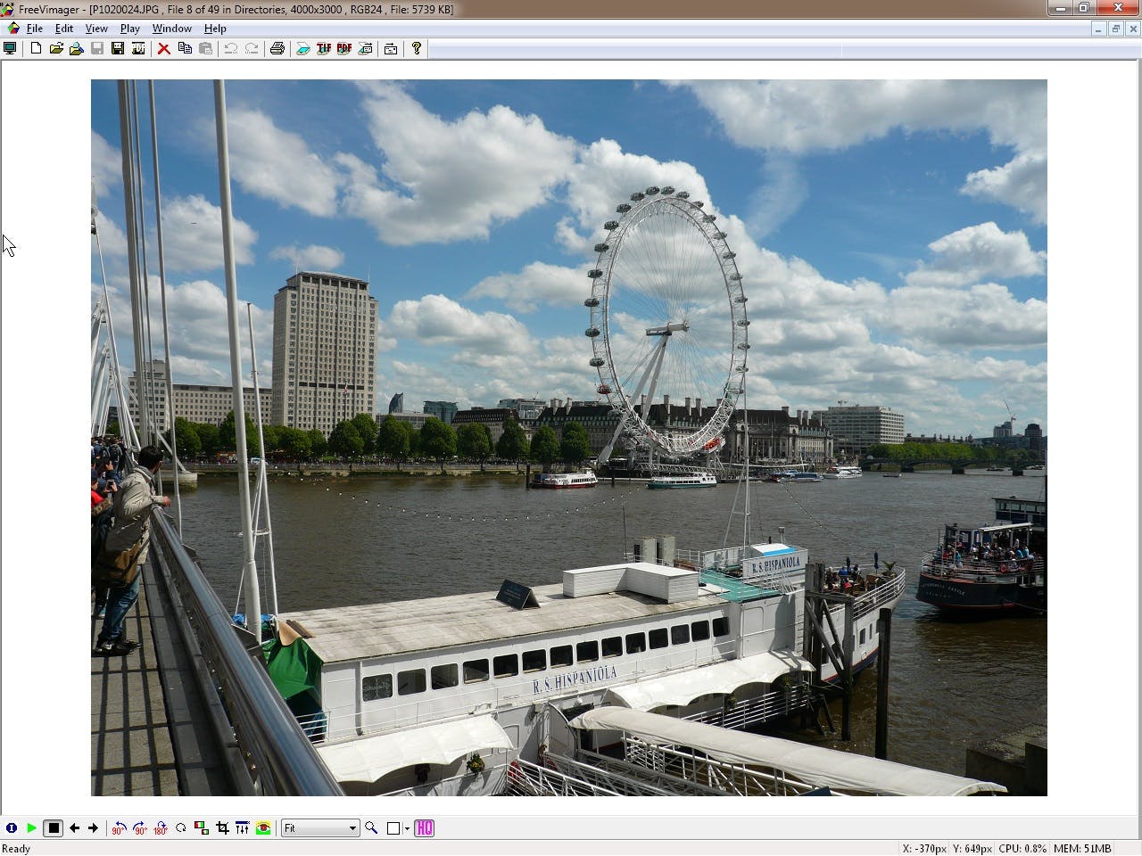Screen dimensions: 1142x856
Task: Toggle HQ high-quality display mode
Action: 426,828
